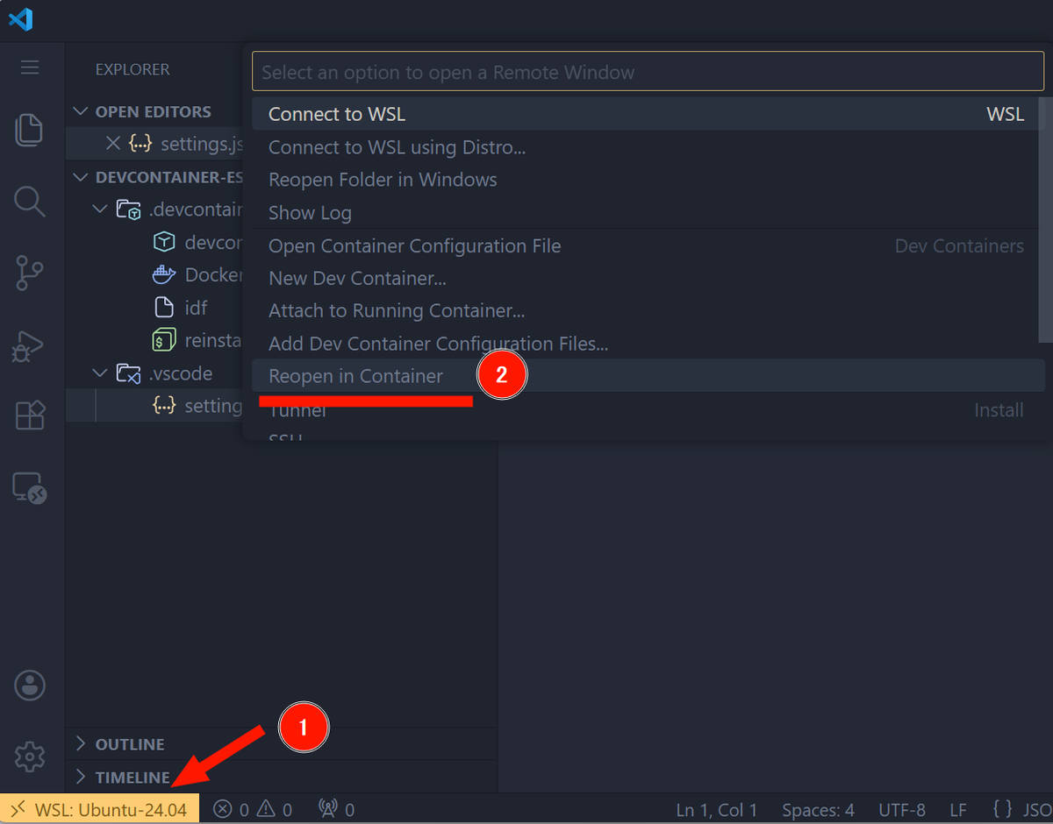Screen dimensions: 1053x824
Task: Open the Explorer view in the activity bar
Action: pos(30,129)
